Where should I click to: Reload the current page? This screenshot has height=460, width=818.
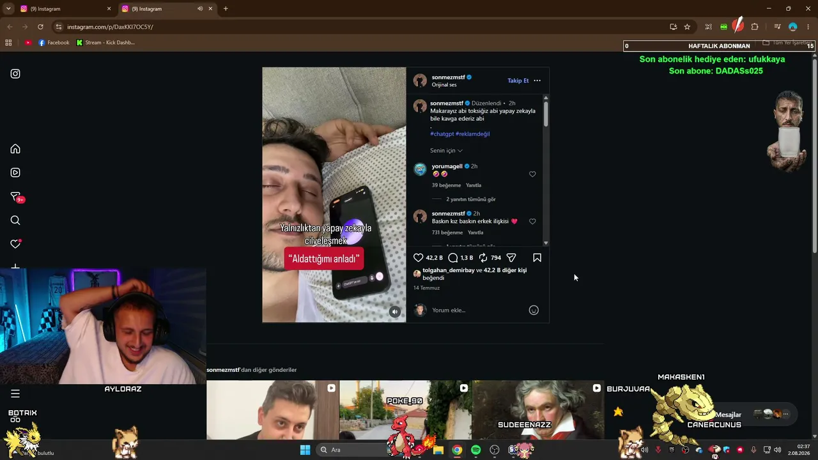[40, 27]
